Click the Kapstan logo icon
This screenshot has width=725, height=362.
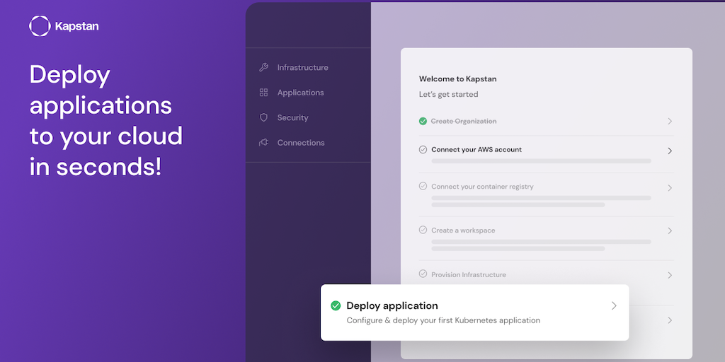(40, 26)
